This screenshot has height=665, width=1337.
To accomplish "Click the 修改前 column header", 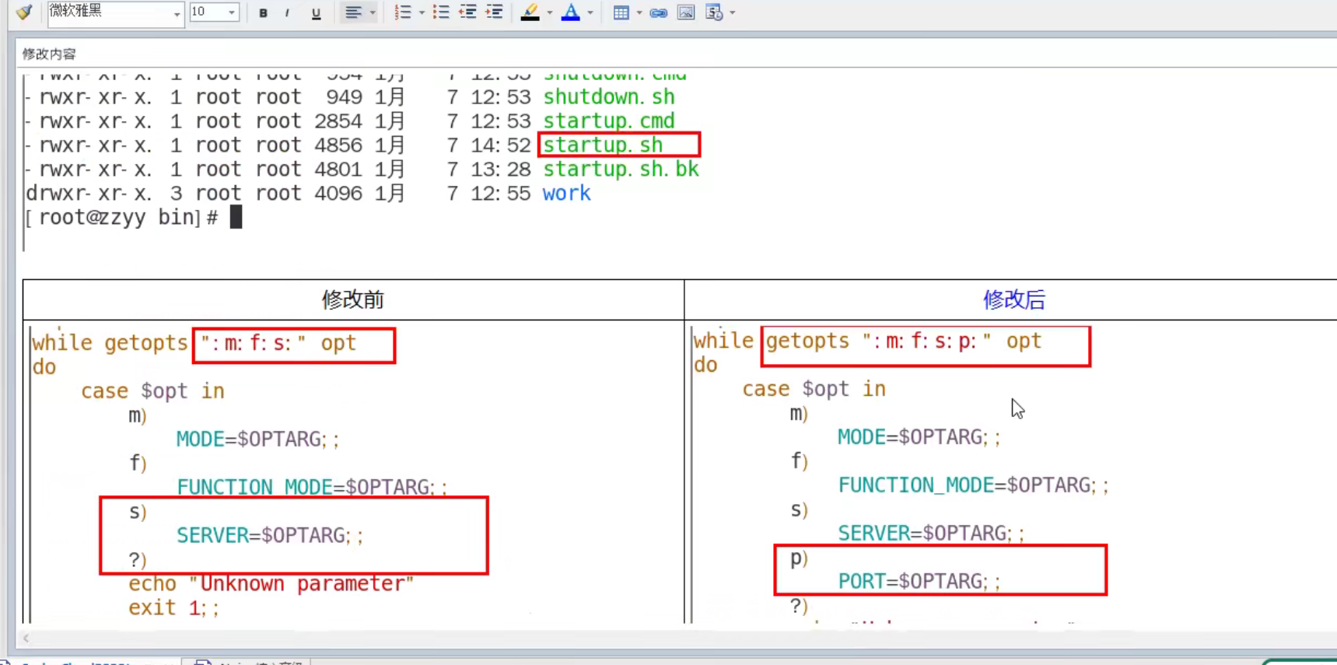I will click(x=353, y=299).
